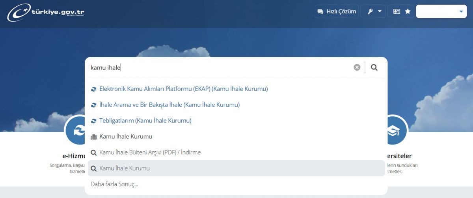
Task: Select Kamu İhale Kurumu institution entry
Action: pos(126,137)
